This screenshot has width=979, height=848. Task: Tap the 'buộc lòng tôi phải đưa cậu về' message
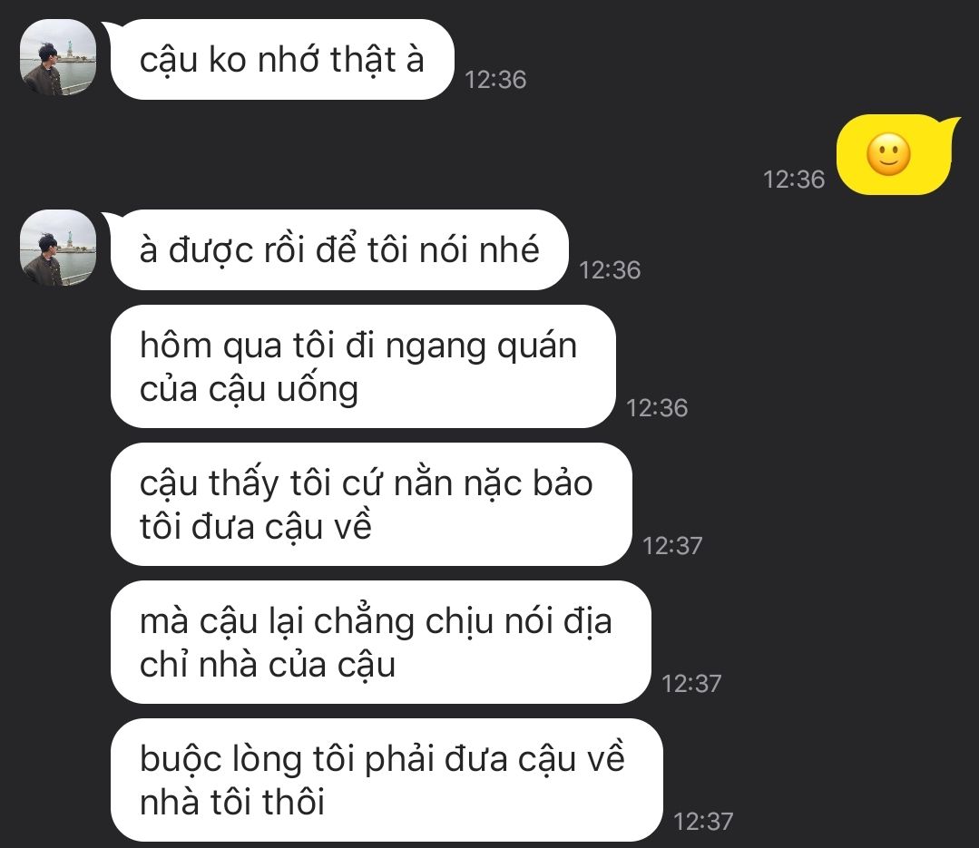[x=386, y=780]
